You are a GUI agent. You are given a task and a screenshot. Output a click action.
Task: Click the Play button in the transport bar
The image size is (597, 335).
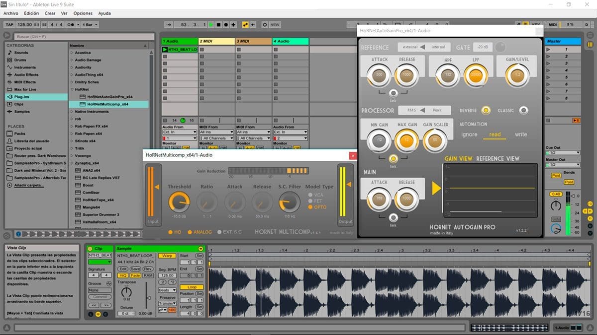pyautogui.click(x=211, y=24)
